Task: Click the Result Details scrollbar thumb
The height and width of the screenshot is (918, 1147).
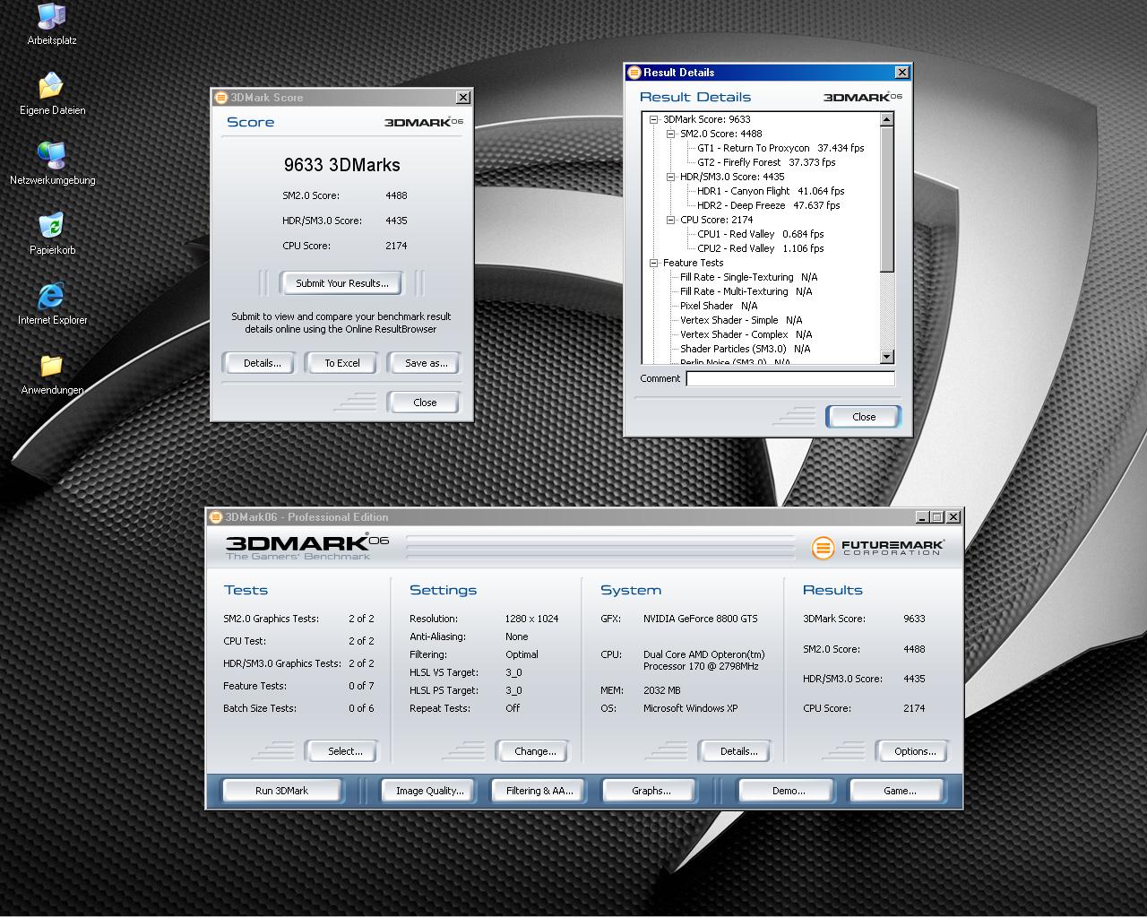Action: pyautogui.click(x=887, y=199)
